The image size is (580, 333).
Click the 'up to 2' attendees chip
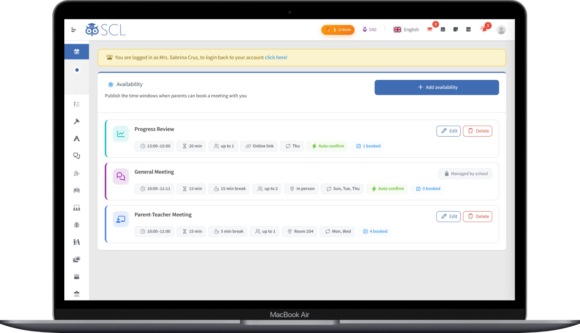(x=267, y=188)
